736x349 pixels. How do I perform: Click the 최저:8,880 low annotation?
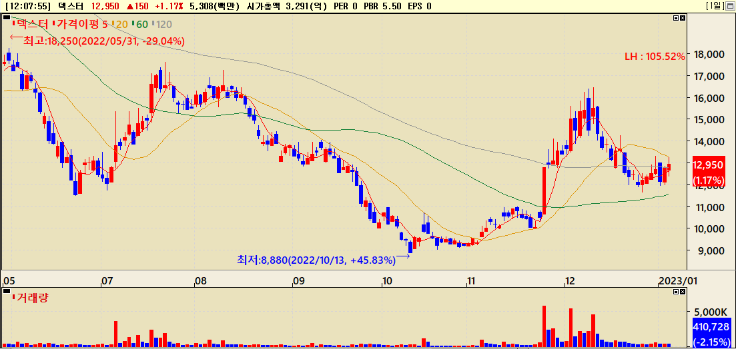316,260
